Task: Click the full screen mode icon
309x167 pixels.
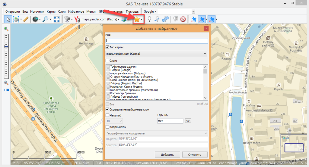Action: (56, 20)
